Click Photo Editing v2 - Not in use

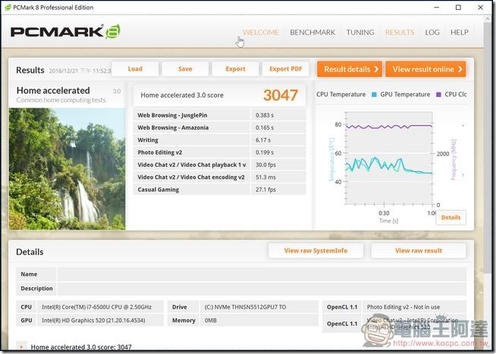[x=403, y=307]
